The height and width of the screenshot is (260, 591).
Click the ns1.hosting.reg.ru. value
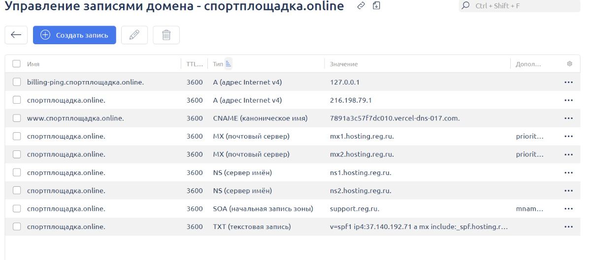361,173
